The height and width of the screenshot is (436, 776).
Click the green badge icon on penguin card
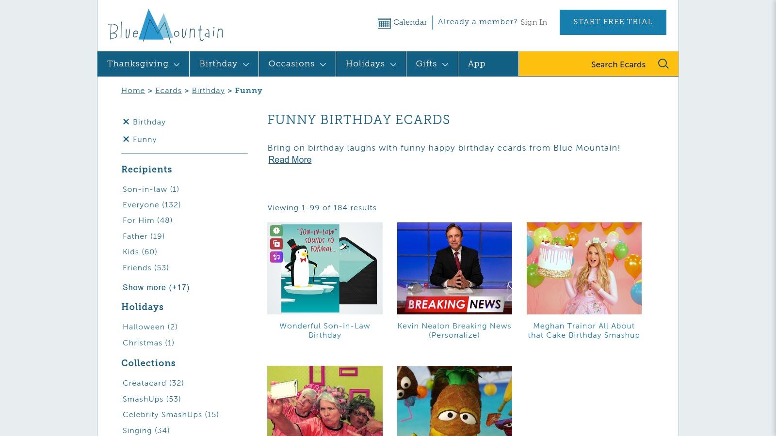(x=276, y=231)
